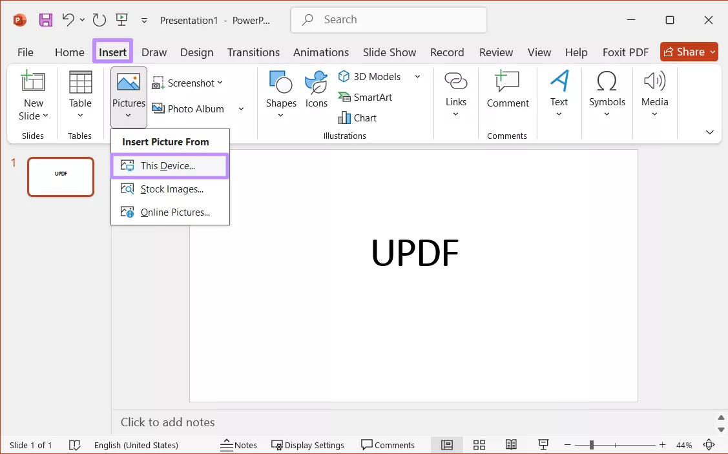Image resolution: width=728 pixels, height=454 pixels.
Task: Expand the Photo Album dropdown
Action: pyautogui.click(x=240, y=108)
